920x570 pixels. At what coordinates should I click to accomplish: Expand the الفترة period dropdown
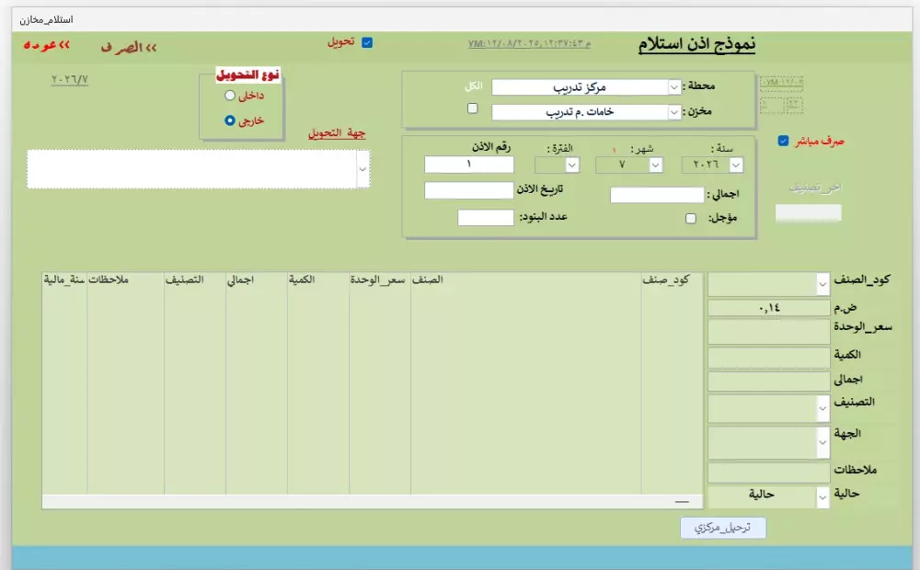(x=573, y=165)
